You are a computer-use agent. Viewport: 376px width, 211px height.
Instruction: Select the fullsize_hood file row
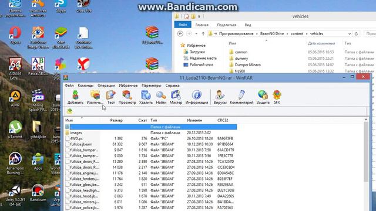(x=150, y=196)
